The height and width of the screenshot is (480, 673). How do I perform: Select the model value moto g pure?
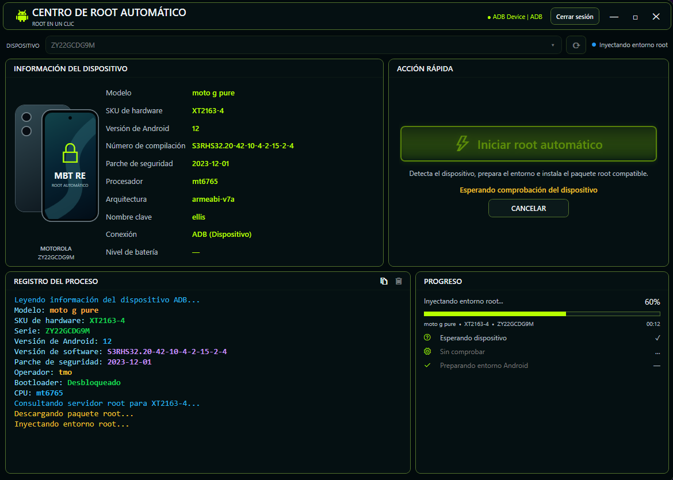[213, 93]
